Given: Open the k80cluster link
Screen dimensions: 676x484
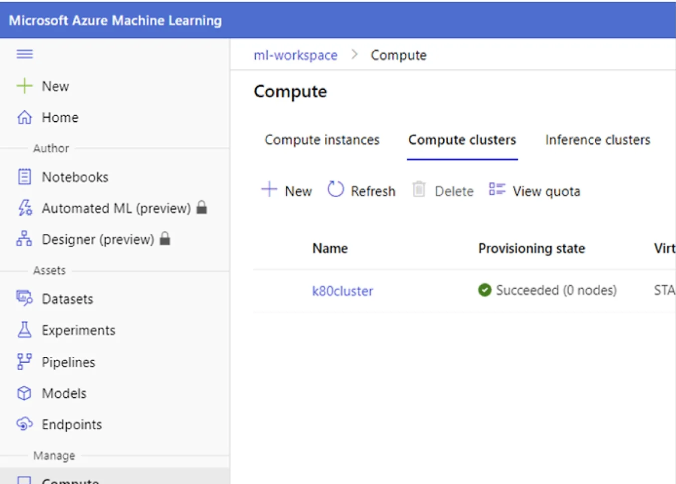Looking at the screenshot, I should coord(342,291).
